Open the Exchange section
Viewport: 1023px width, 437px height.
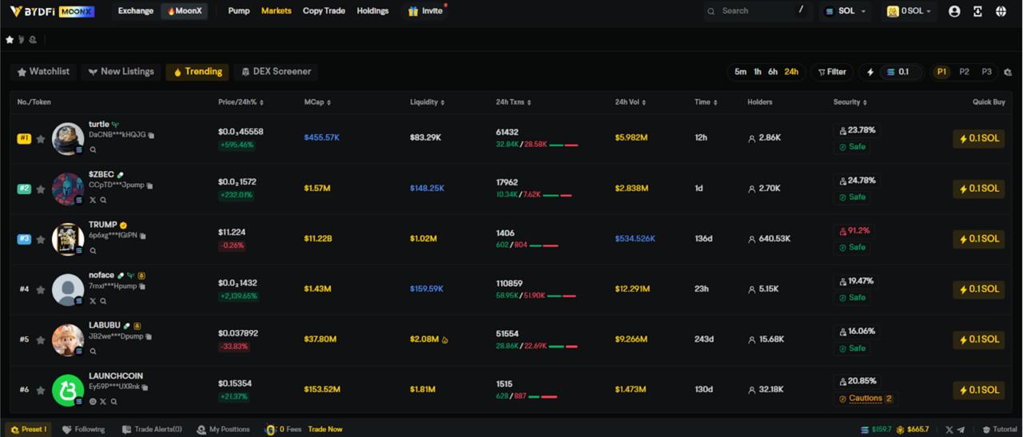point(136,11)
